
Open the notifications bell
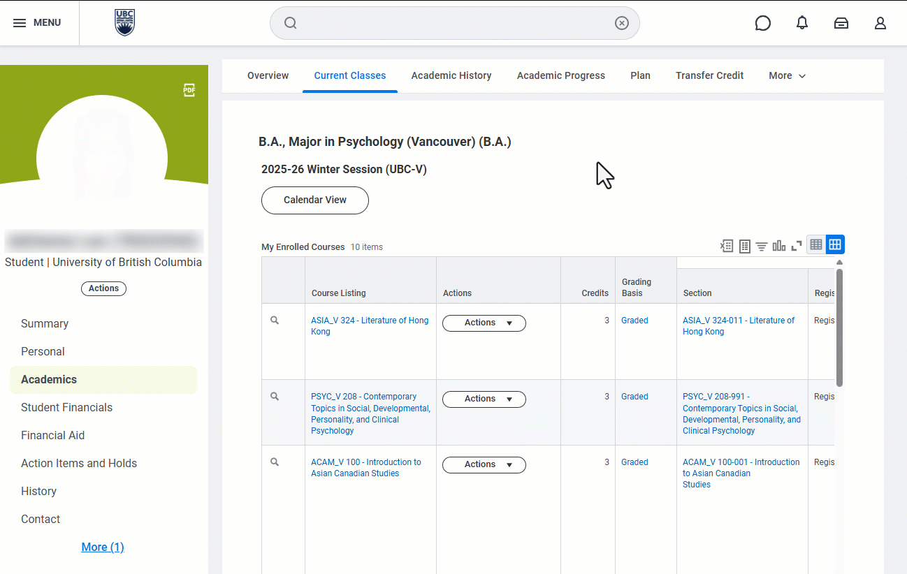click(x=802, y=23)
